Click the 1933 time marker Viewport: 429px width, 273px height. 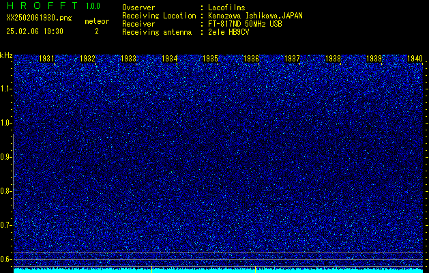pos(128,58)
